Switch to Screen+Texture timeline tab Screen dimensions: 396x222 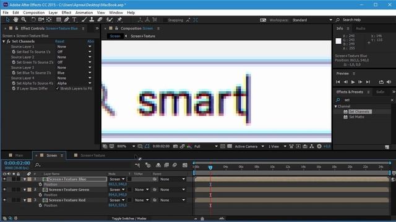93,155
